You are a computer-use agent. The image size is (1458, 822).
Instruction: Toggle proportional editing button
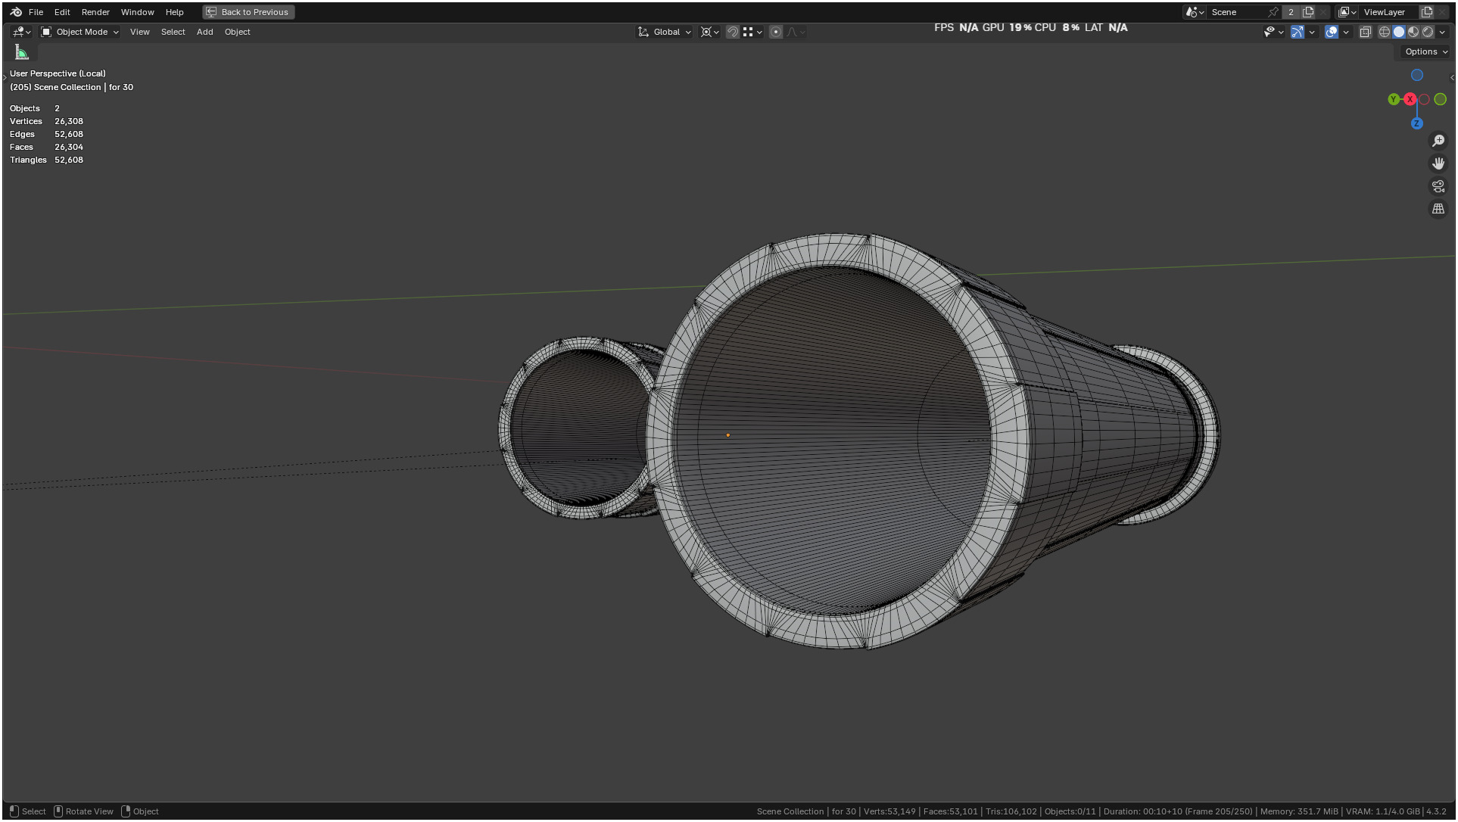[x=775, y=32]
